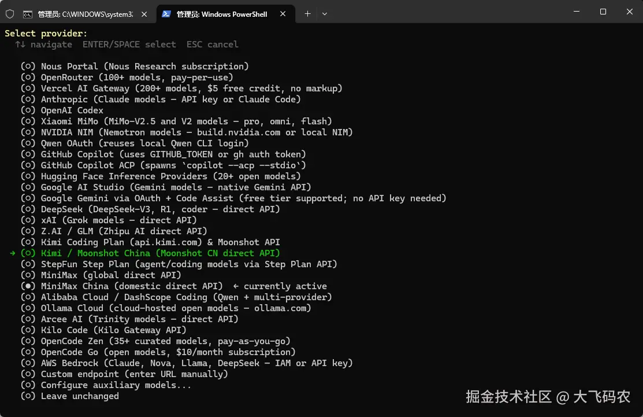
Task: Select the MiniMax China active radio button
Action: click(28, 286)
